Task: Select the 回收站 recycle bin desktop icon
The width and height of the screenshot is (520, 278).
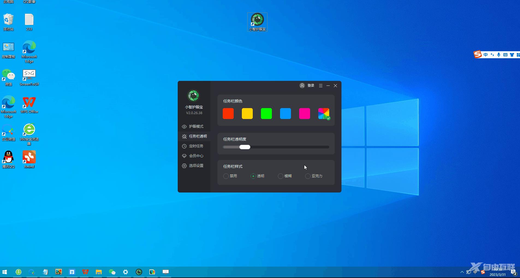Action: coord(8,22)
